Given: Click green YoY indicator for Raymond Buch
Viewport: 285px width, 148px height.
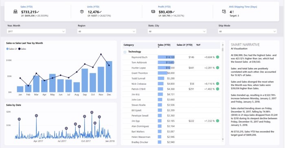Looking at the screenshot, I should [217, 57].
